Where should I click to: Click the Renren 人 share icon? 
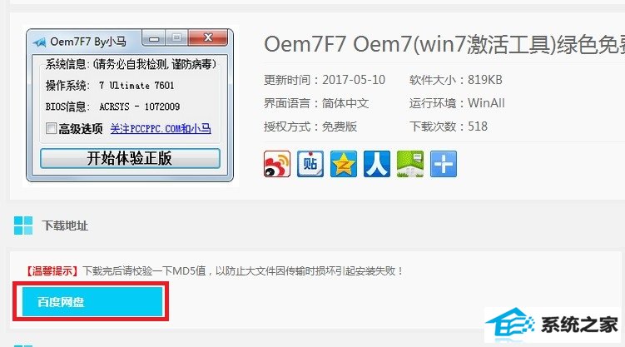(377, 164)
